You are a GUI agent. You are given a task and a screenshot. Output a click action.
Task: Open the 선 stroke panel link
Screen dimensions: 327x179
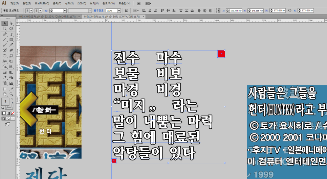point(46,10)
